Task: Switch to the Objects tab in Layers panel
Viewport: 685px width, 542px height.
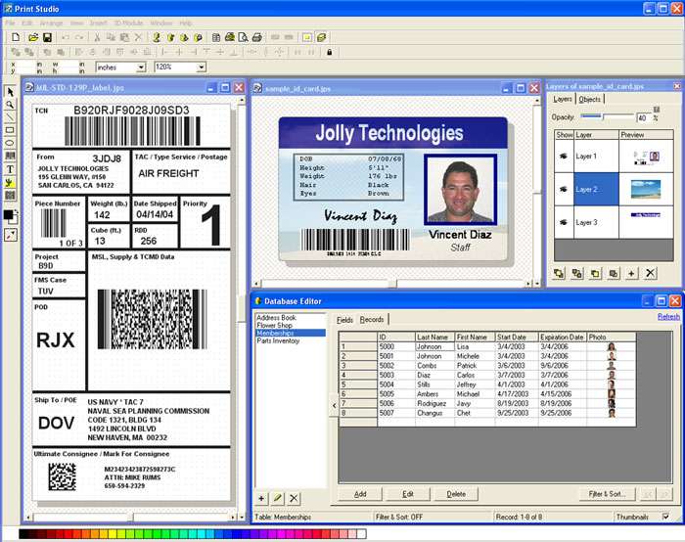Action: [x=590, y=100]
